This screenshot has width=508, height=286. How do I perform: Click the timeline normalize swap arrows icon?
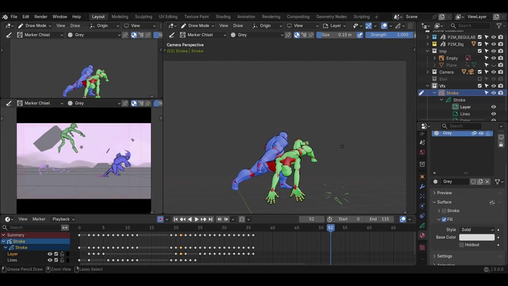tap(65, 227)
